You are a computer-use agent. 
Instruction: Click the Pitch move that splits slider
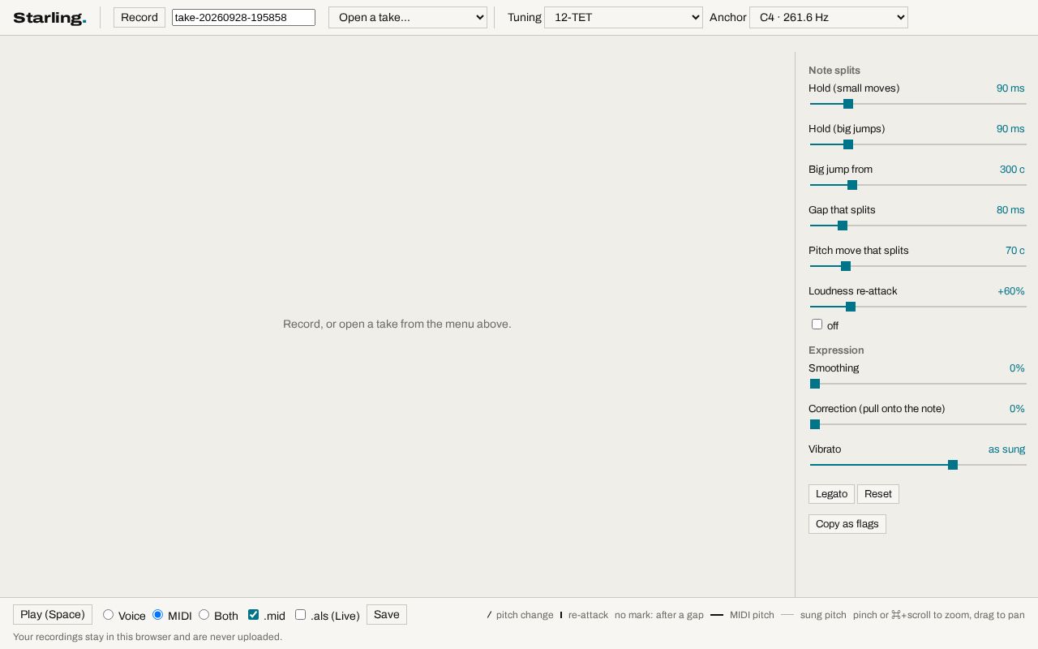coord(918,266)
